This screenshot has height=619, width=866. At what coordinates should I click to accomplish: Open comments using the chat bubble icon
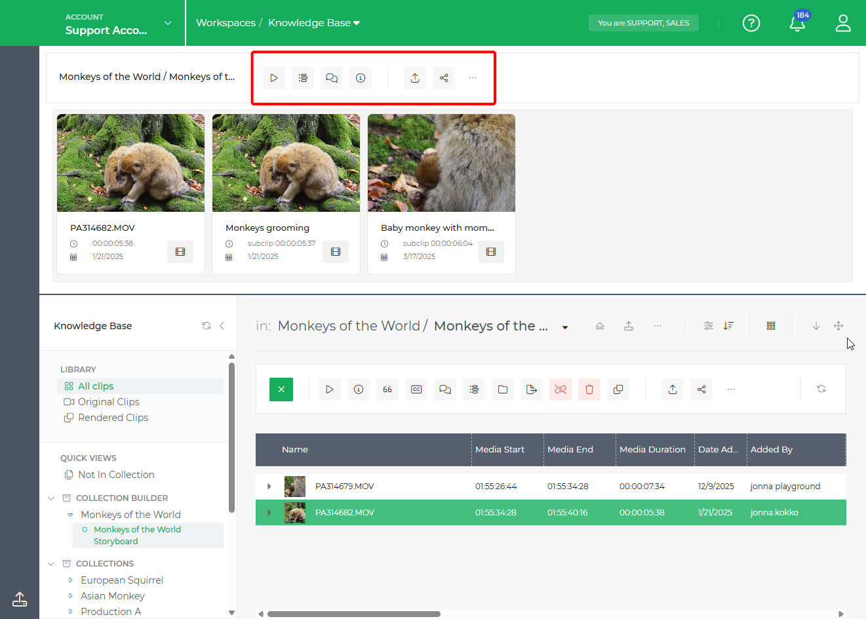coord(332,77)
